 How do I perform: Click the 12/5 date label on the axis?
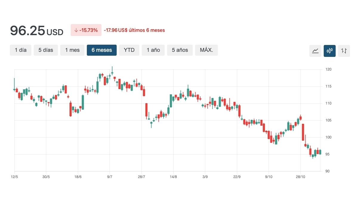coord(15,177)
